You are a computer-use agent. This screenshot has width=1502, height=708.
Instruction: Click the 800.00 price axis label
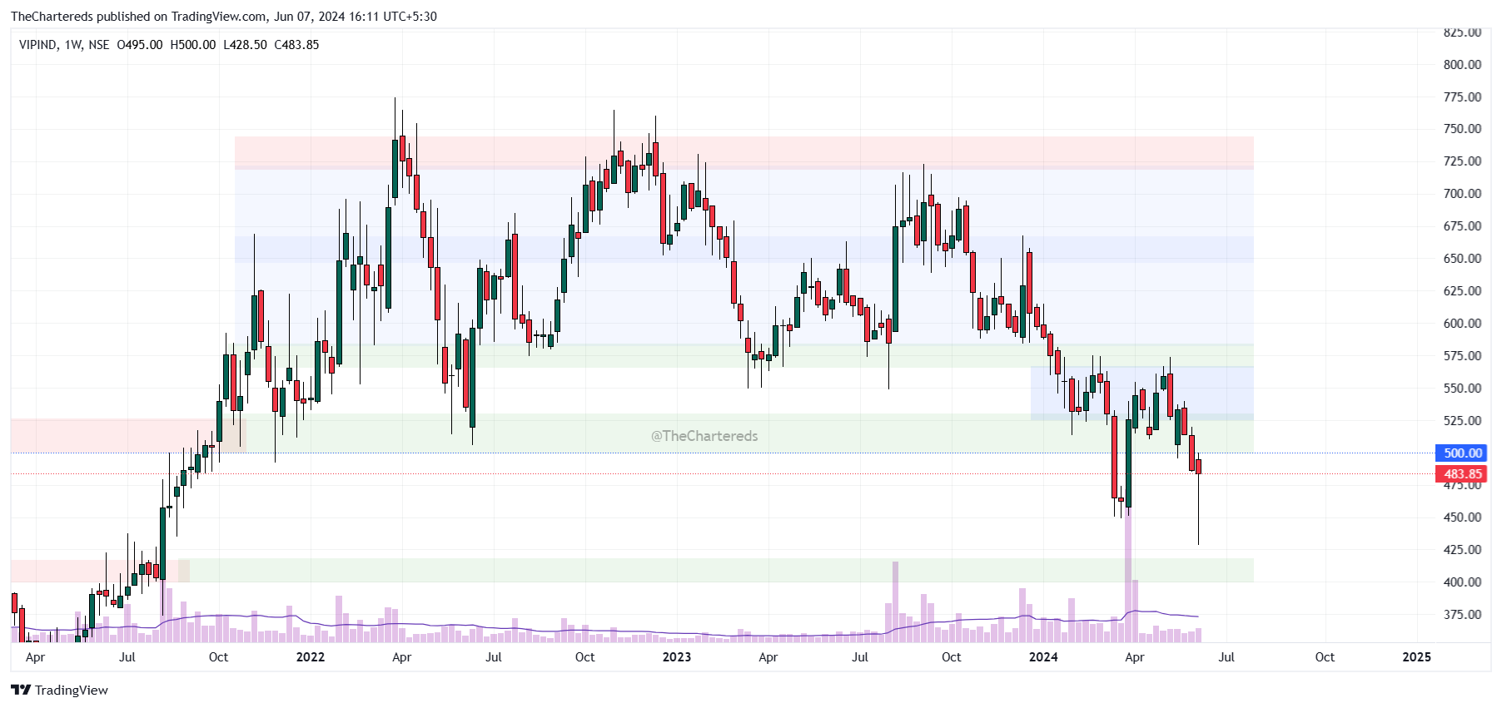[x=1462, y=65]
